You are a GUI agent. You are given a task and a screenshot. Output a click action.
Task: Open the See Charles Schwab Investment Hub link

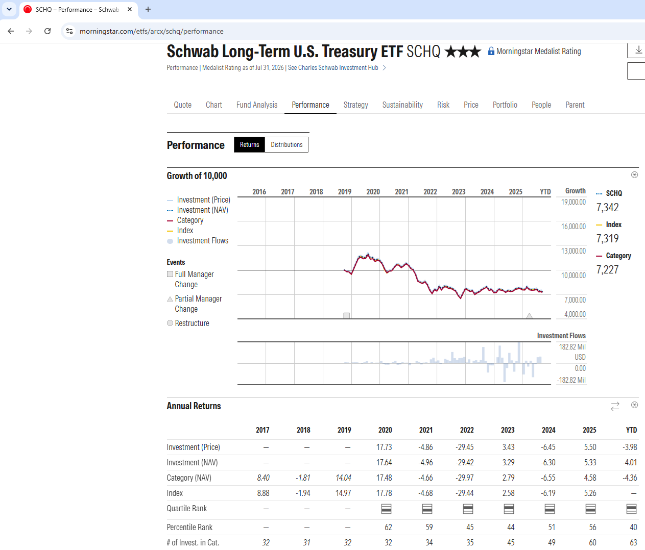point(333,67)
